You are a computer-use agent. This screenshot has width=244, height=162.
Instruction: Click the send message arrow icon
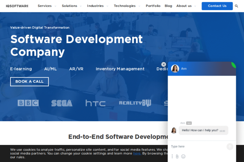click(x=230, y=146)
